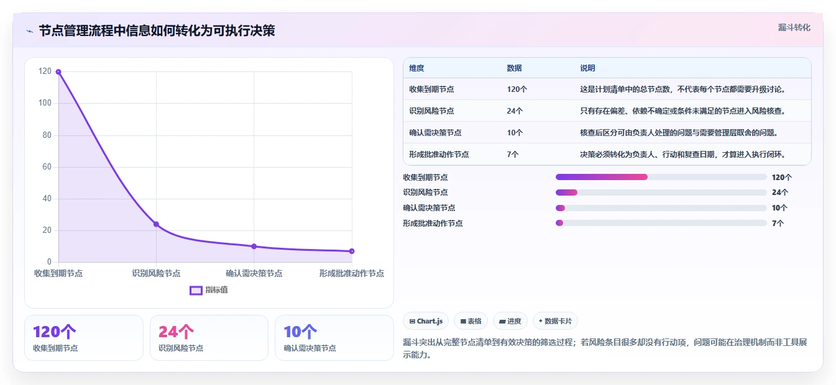Click the 确认需决策节点 progress bar
Viewport: 836px width, 385px height.
pyautogui.click(x=661, y=208)
